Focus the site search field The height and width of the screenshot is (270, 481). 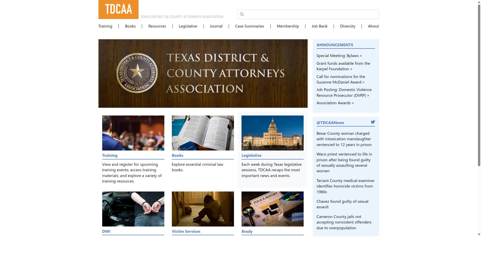click(x=308, y=14)
